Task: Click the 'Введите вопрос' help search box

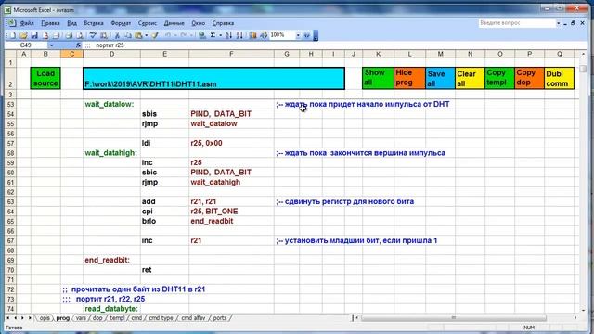Action: pyautogui.click(x=517, y=23)
